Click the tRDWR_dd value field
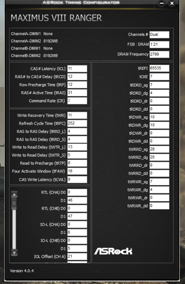 (159, 141)
